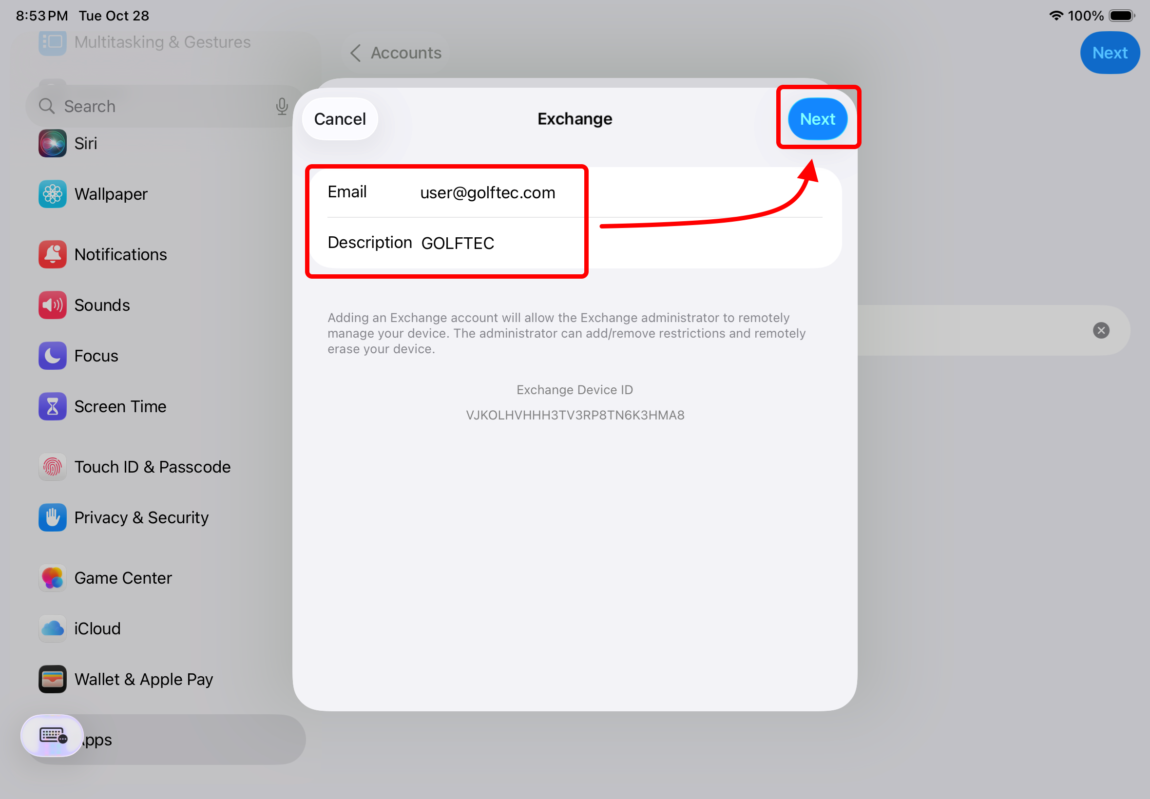Screen dimensions: 1150x799
Task: Edit the Description field GOLFTEC
Action: pos(458,243)
